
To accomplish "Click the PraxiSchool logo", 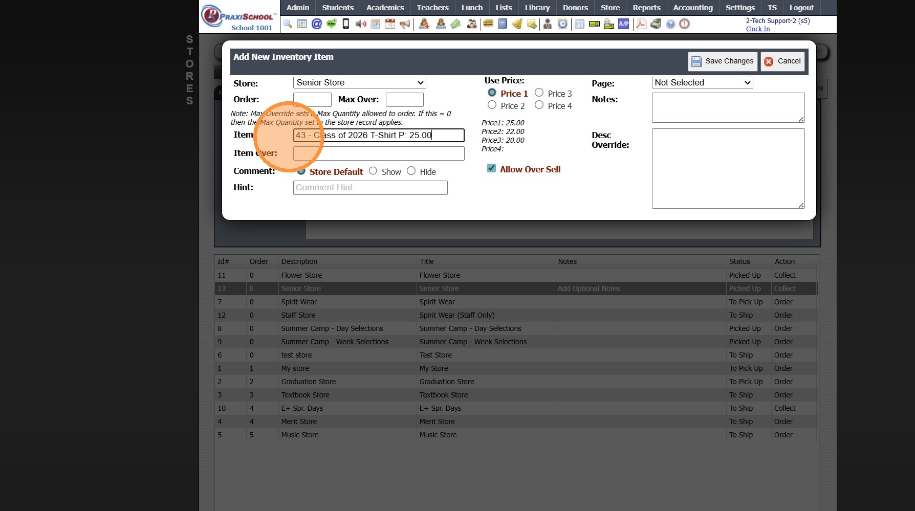I will click(239, 17).
